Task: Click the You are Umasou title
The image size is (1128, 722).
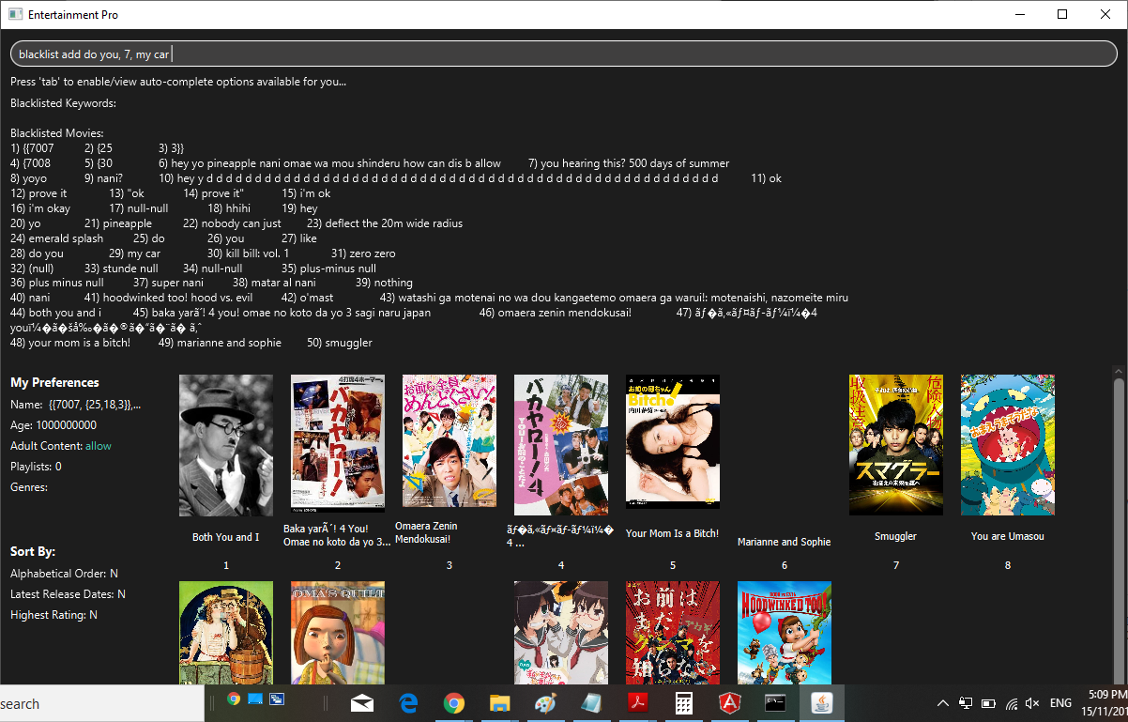Action: click(x=1008, y=537)
